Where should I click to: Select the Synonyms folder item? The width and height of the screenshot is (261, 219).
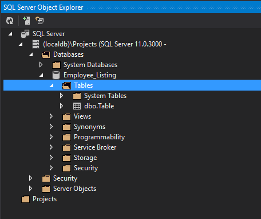point(89,127)
